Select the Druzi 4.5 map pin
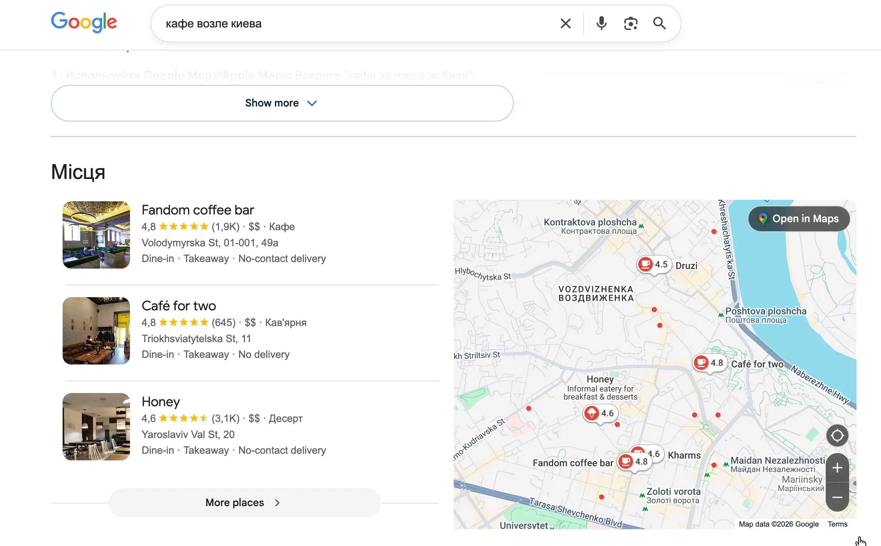The width and height of the screenshot is (881, 546). [x=654, y=265]
